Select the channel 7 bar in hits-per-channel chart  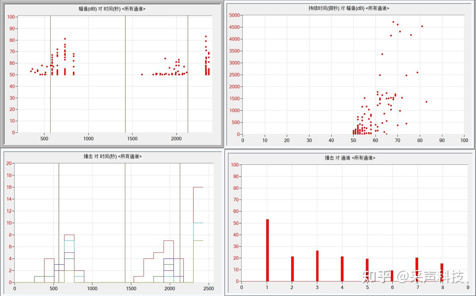pyautogui.click(x=417, y=270)
